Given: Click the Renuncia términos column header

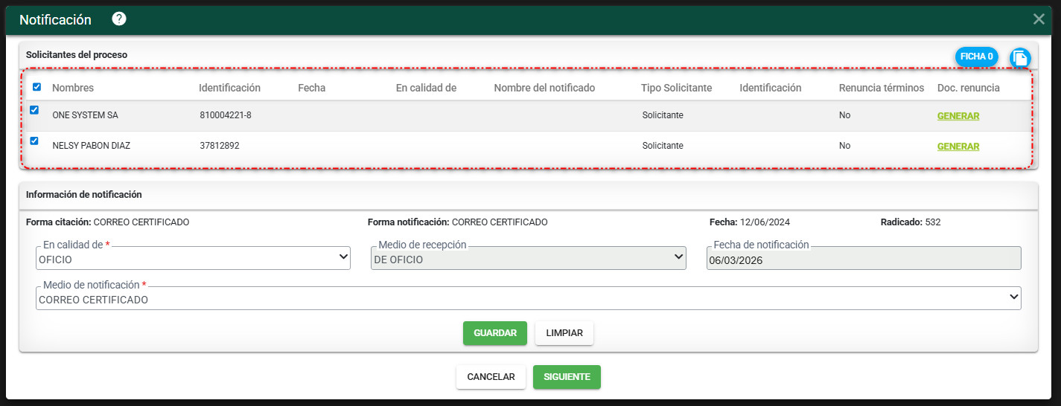Looking at the screenshot, I should tap(881, 88).
